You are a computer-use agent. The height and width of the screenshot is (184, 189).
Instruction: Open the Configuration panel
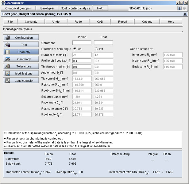21,38
